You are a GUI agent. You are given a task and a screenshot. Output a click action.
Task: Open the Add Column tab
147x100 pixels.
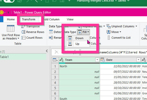[x=51, y=19]
